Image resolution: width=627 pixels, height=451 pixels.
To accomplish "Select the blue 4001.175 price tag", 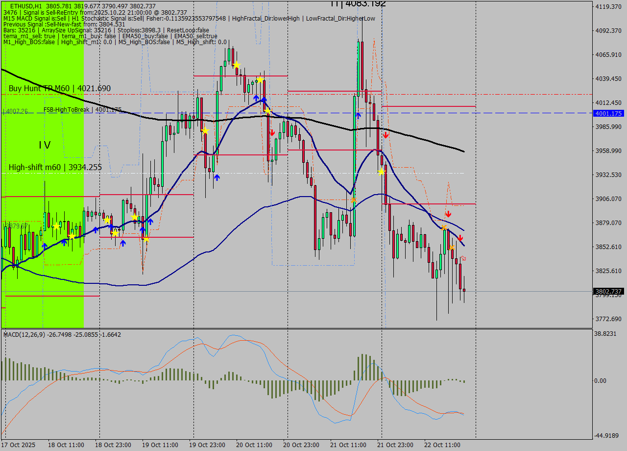I will [608, 113].
